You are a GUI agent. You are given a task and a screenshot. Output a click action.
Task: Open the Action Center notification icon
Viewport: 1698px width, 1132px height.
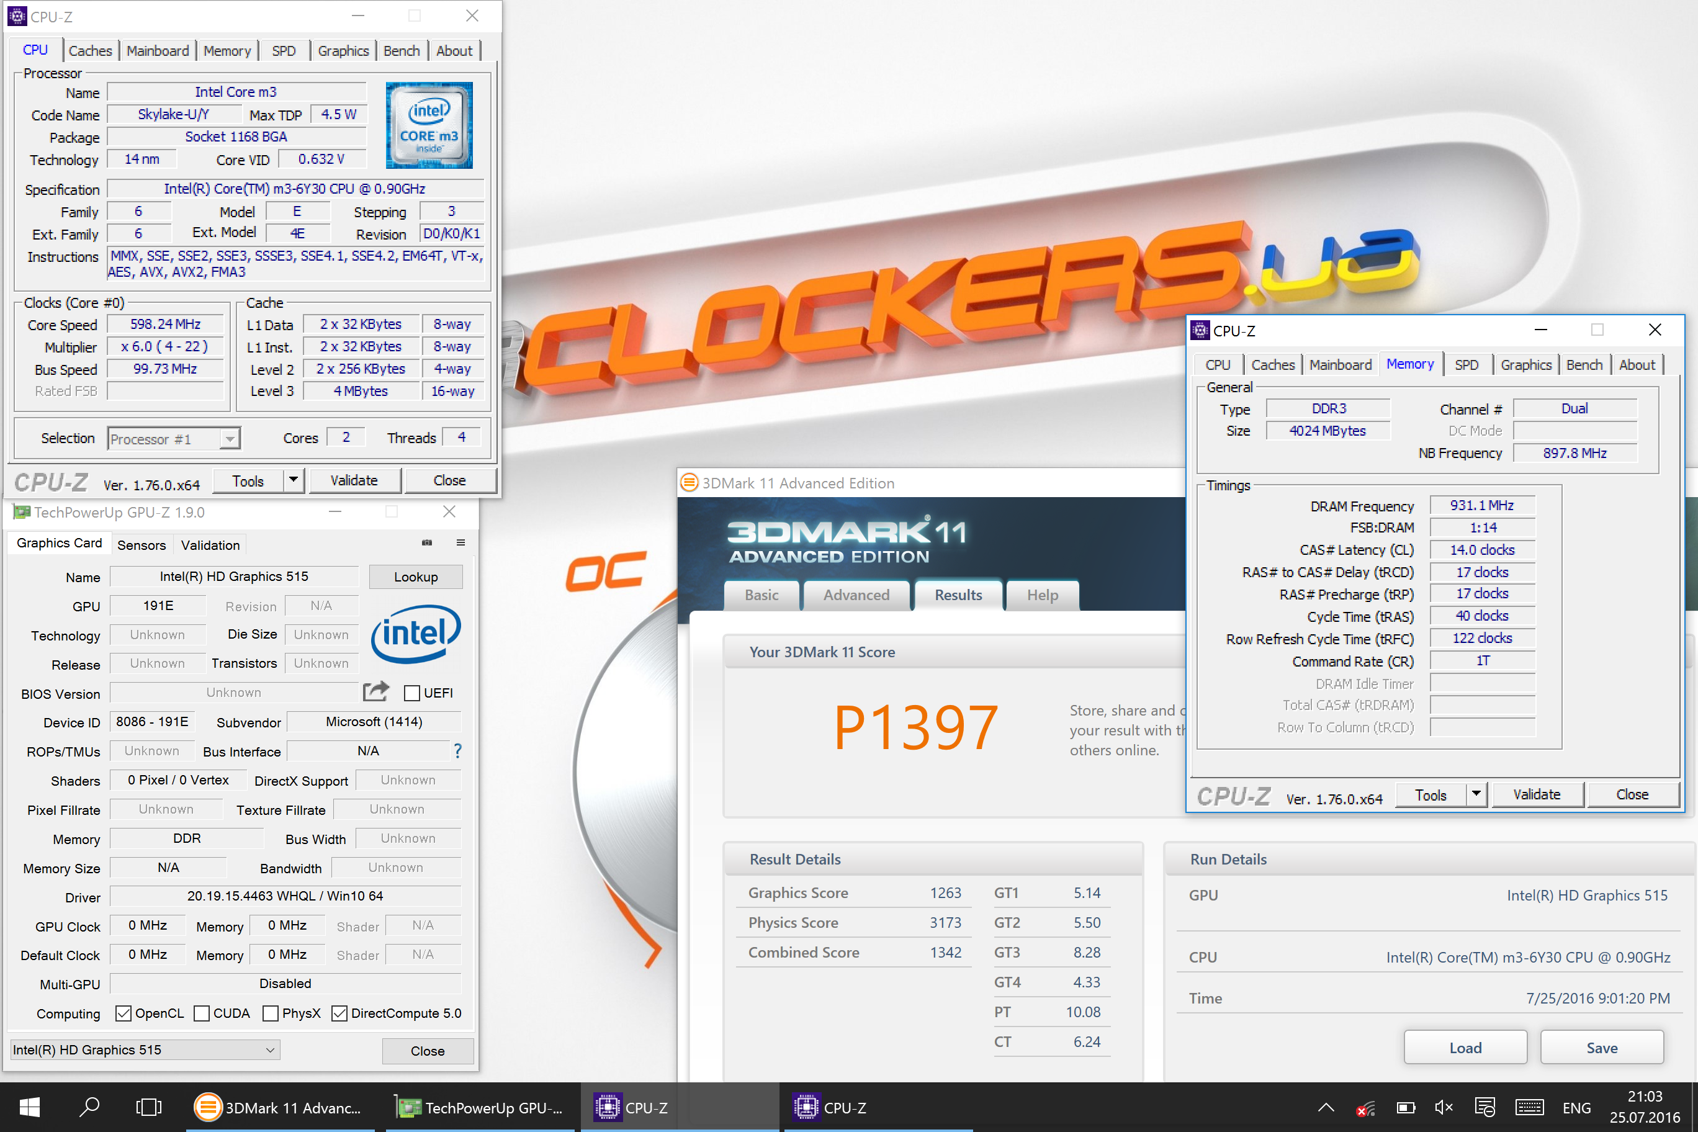[1485, 1107]
